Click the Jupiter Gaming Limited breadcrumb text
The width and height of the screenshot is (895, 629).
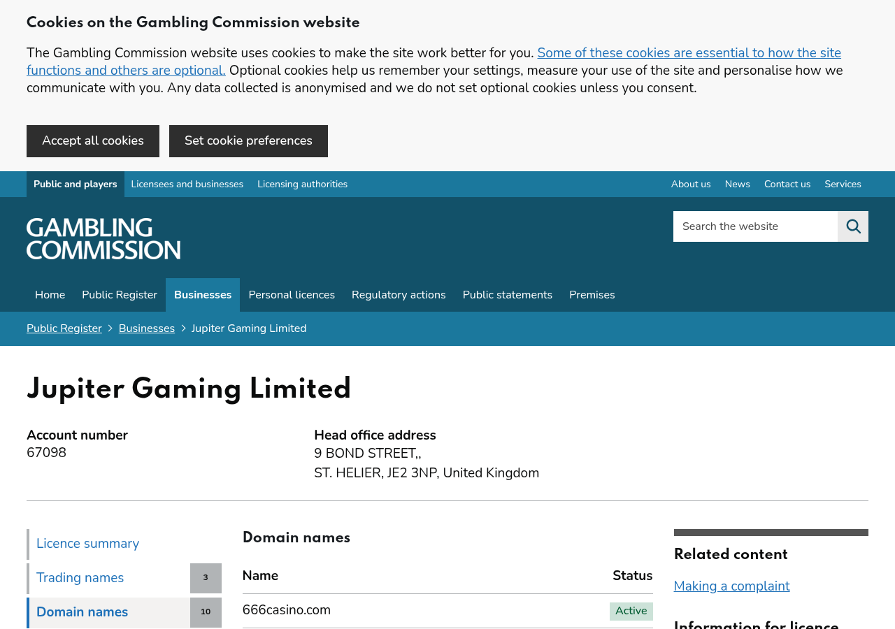pos(249,328)
